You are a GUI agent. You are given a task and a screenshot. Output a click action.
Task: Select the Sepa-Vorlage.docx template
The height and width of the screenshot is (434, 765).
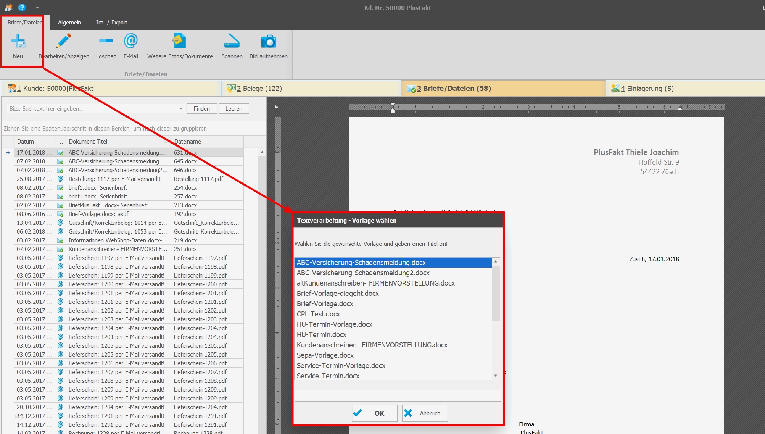[325, 355]
